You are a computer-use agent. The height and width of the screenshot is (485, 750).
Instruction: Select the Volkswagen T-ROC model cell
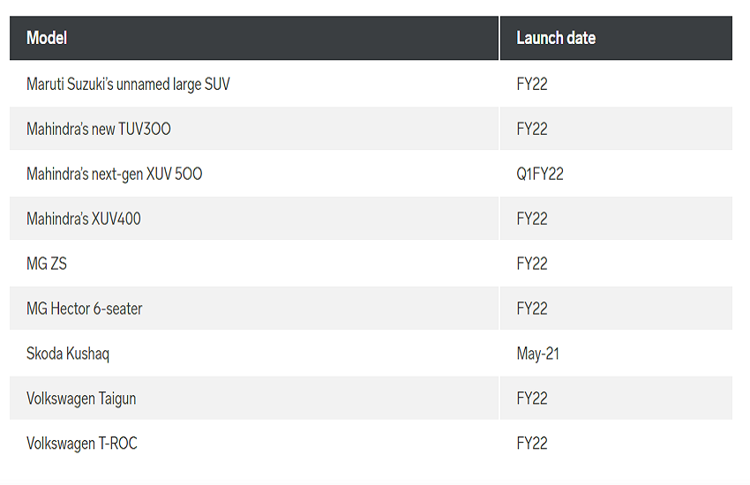pyautogui.click(x=82, y=444)
